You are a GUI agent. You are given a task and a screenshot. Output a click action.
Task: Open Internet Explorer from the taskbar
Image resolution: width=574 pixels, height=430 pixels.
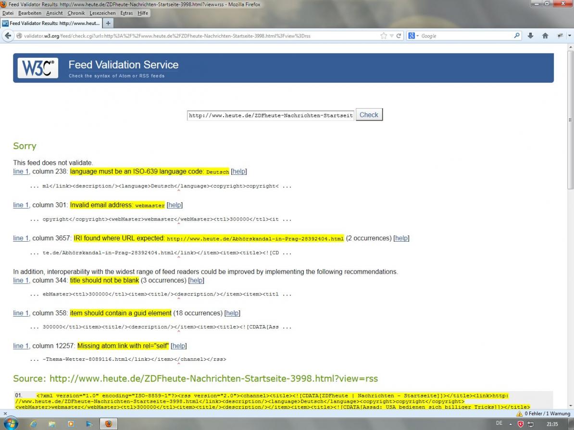pos(34,424)
